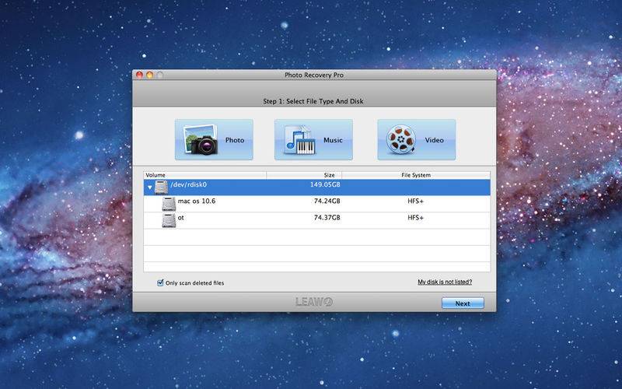Click the Volume column header
Image resolution: width=622 pixels, height=389 pixels.
click(204, 175)
